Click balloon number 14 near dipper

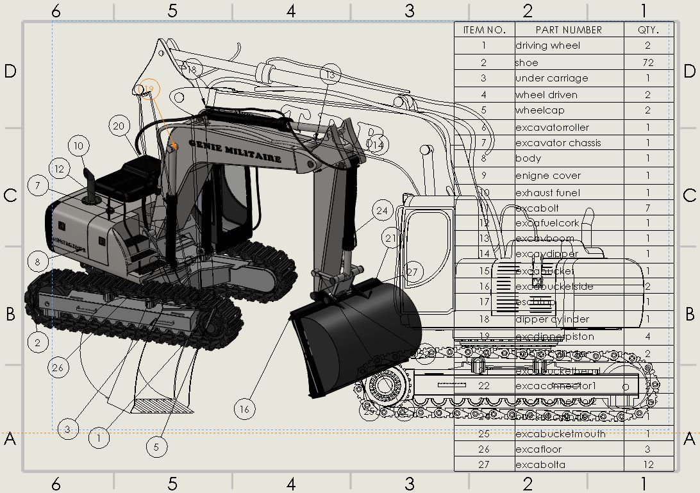pyautogui.click(x=378, y=144)
